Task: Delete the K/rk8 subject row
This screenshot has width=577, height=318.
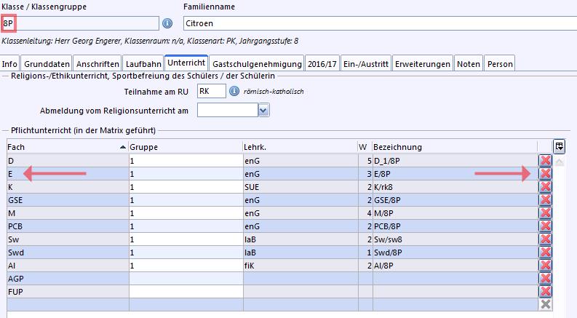Action: tap(546, 186)
